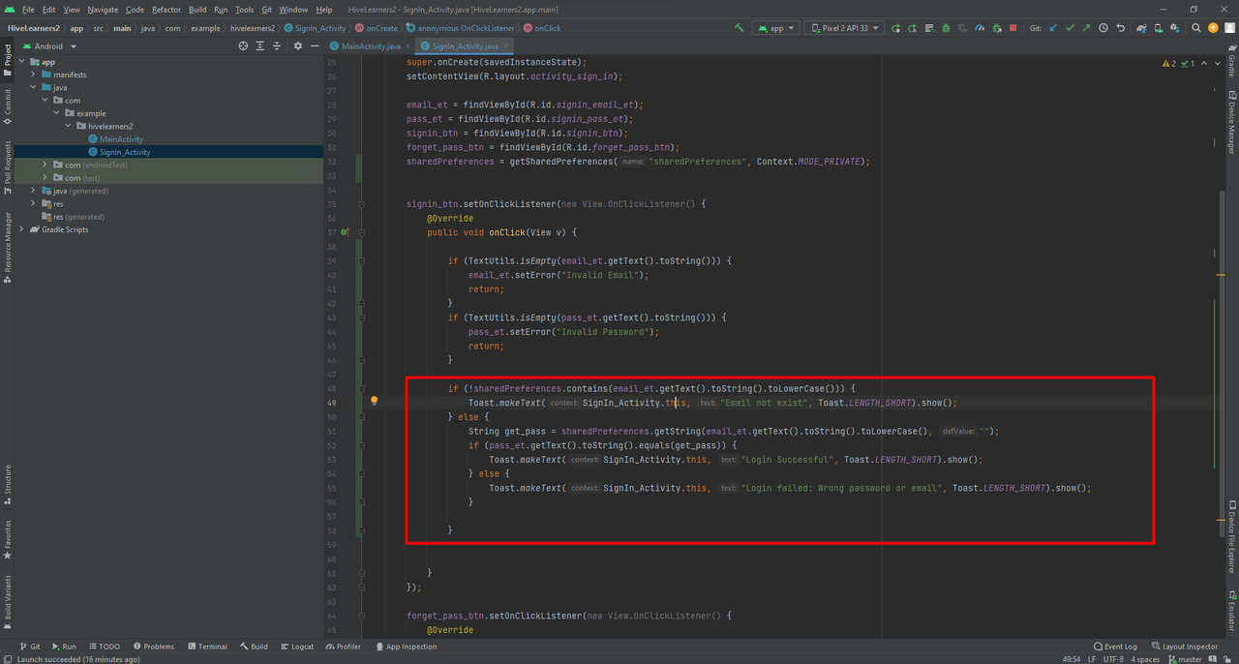Toggle the Structure tool window
The image size is (1239, 664).
click(x=8, y=484)
